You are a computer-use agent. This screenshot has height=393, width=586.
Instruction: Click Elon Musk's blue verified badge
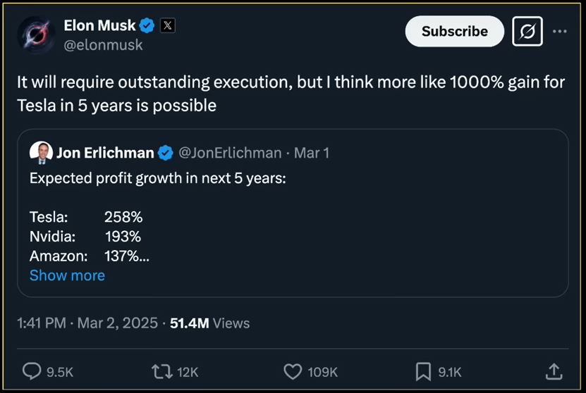pyautogui.click(x=147, y=26)
